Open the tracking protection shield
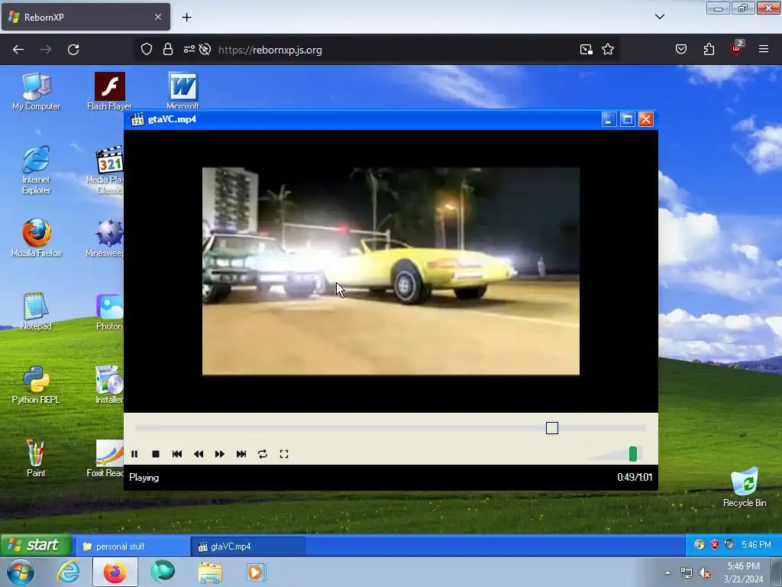The width and height of the screenshot is (782, 587). point(146,49)
